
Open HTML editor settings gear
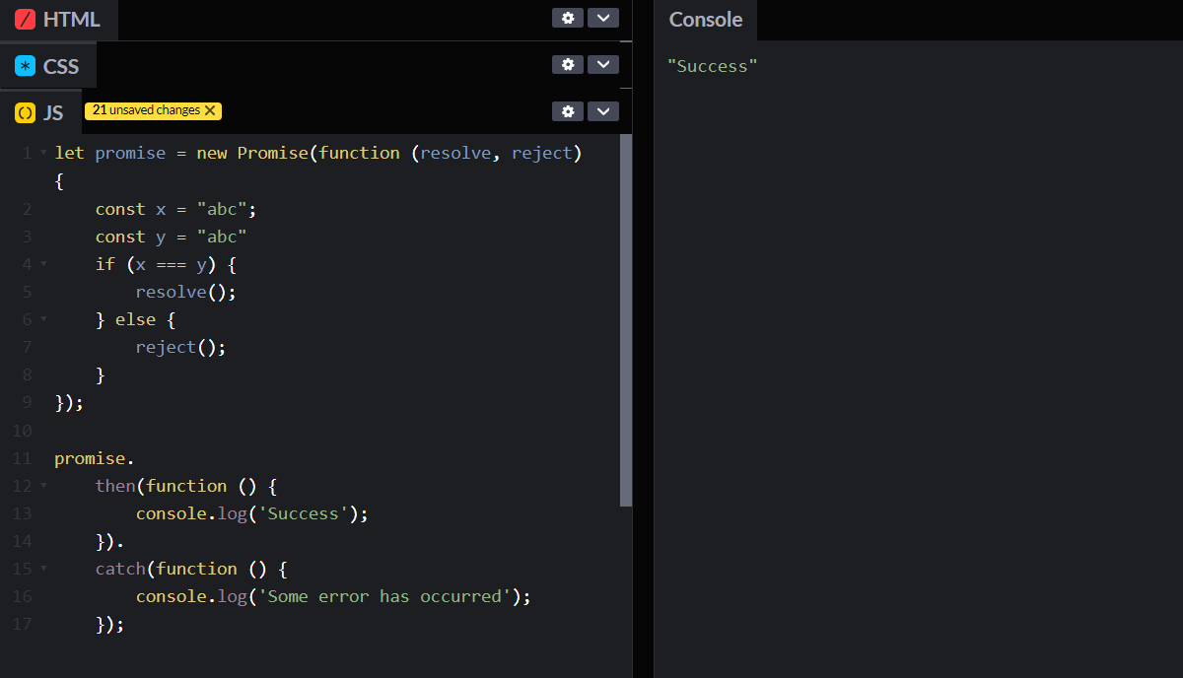coord(567,18)
